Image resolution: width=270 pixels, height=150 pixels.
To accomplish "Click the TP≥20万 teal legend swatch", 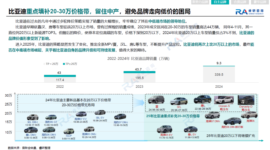I will [64, 64].
